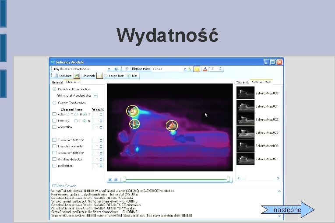The height and width of the screenshot is (223, 335).
Task: Enable the orientation channel checkbox
Action: tap(54, 127)
